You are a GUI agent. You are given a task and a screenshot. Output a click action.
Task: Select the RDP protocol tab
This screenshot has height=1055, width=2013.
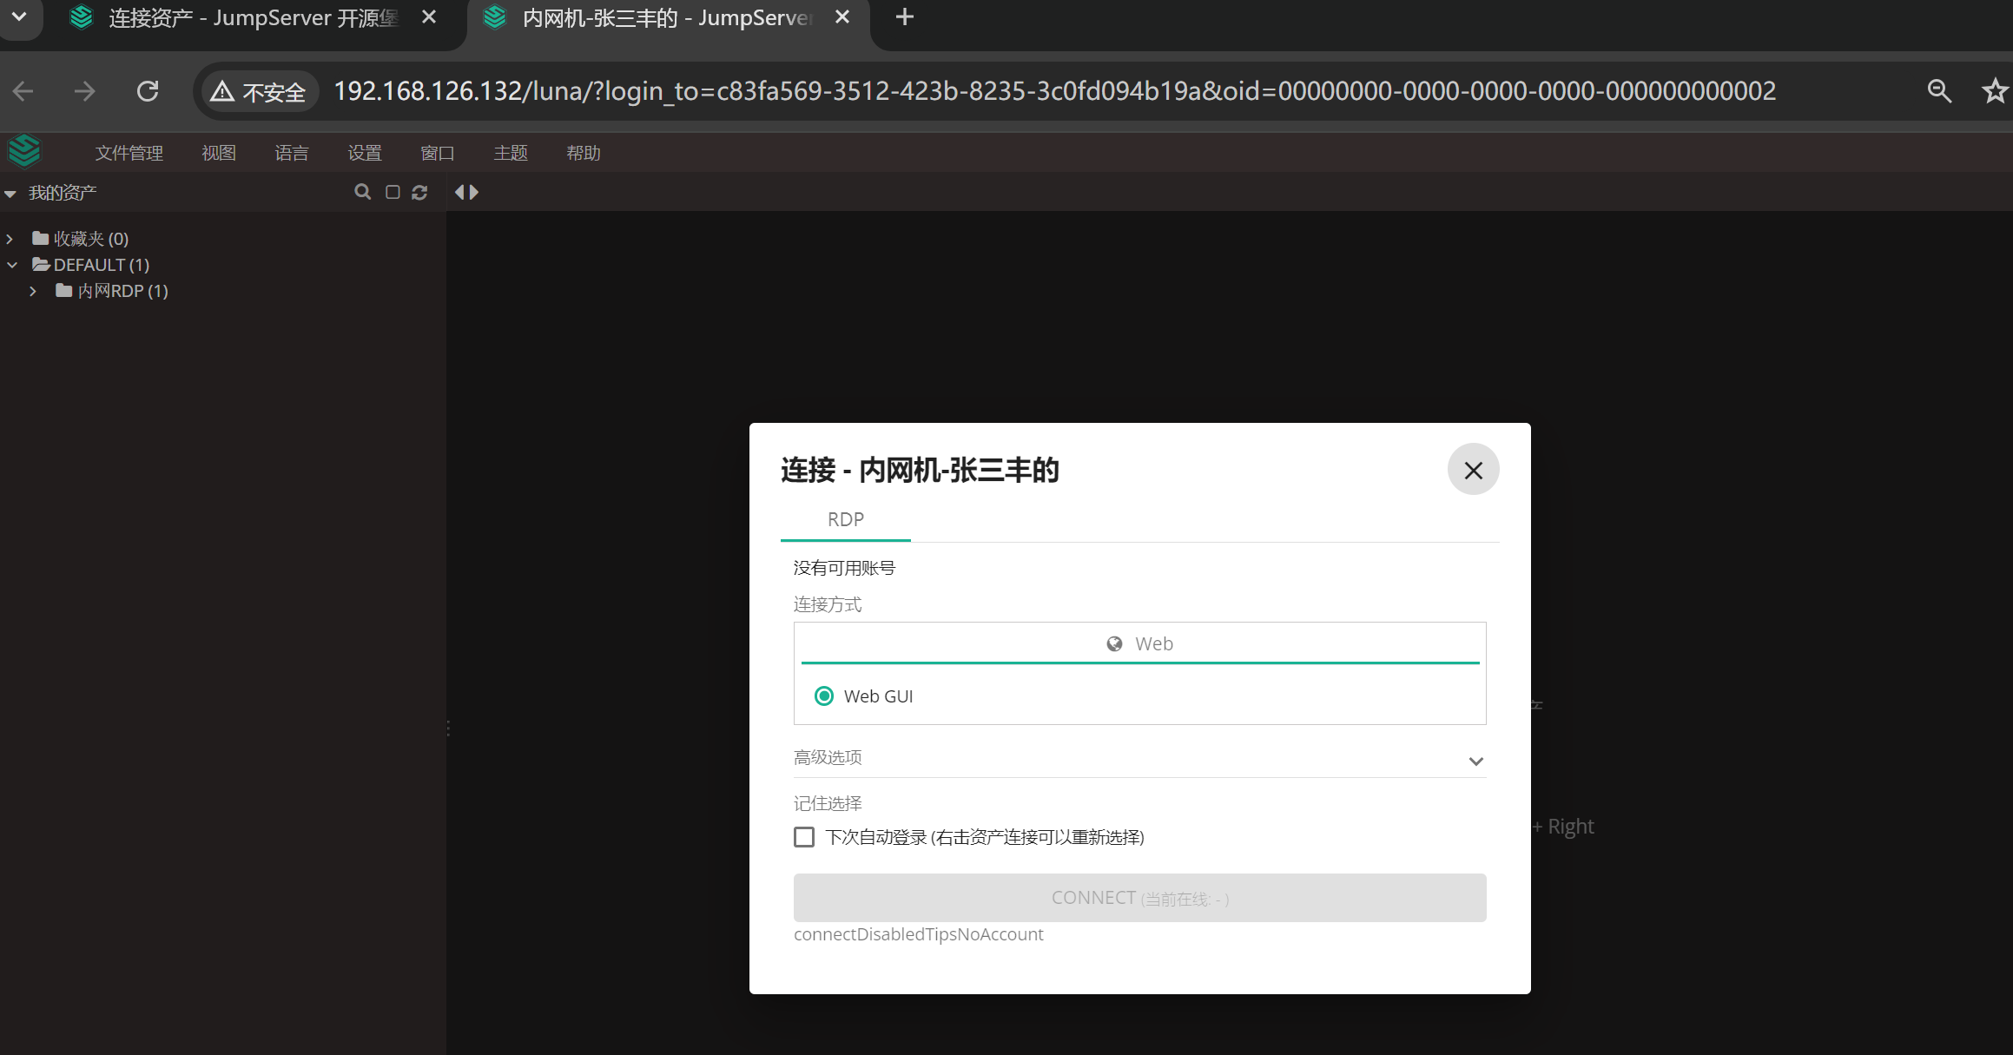845,519
